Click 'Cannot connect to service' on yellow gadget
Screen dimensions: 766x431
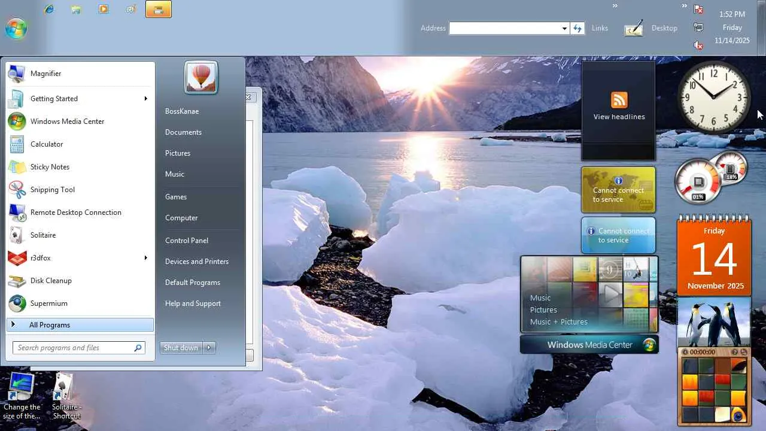coord(618,195)
